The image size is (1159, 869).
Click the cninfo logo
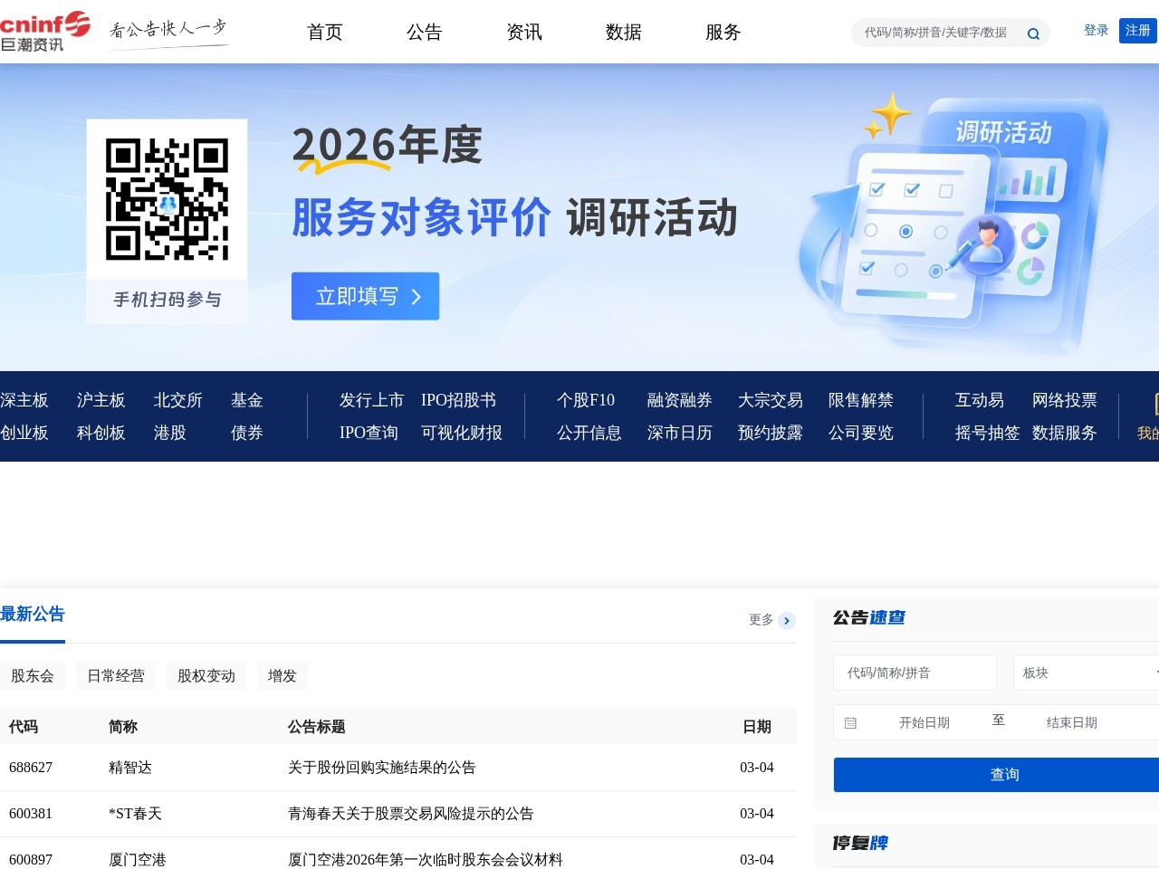point(45,32)
